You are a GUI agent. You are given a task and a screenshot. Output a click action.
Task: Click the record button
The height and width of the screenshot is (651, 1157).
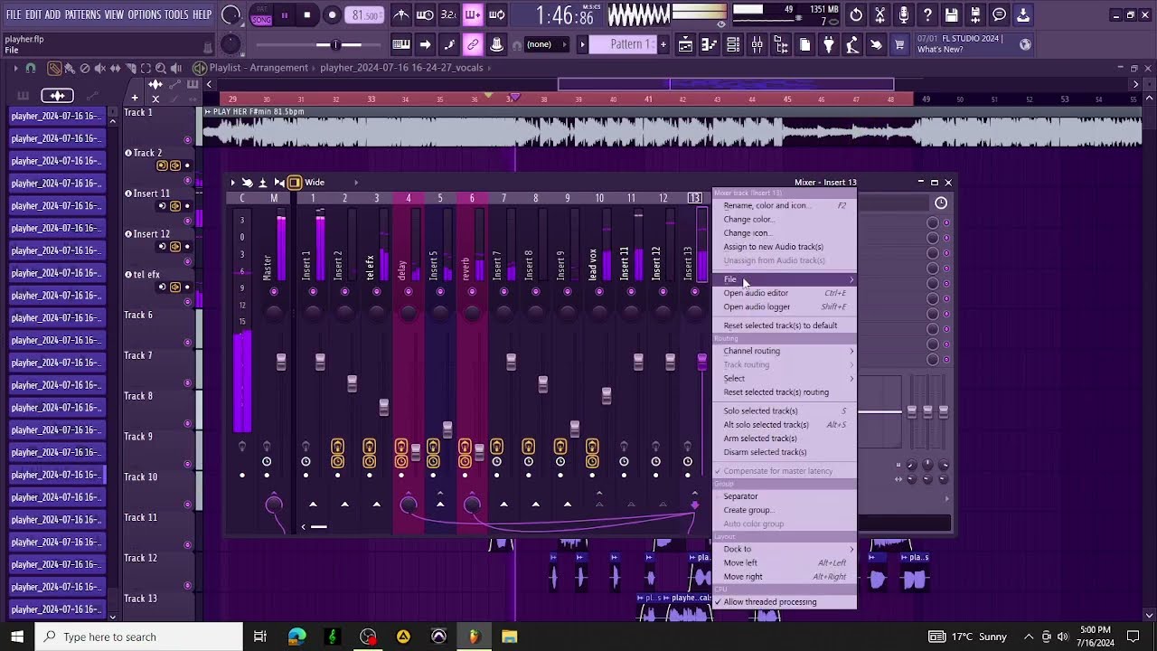point(332,14)
